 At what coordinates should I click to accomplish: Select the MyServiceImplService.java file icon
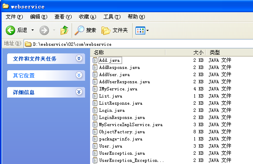(95, 125)
